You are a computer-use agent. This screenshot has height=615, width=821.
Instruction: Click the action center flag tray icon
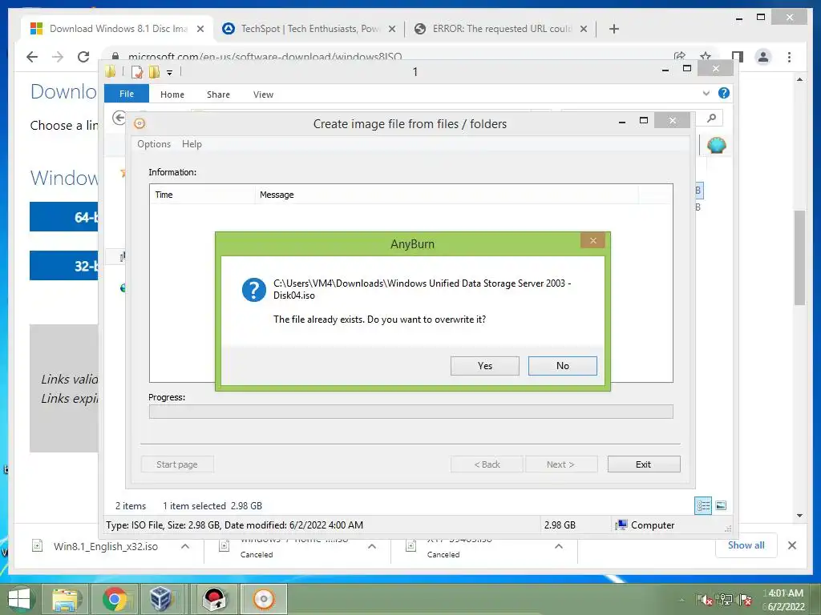pyautogui.click(x=745, y=600)
